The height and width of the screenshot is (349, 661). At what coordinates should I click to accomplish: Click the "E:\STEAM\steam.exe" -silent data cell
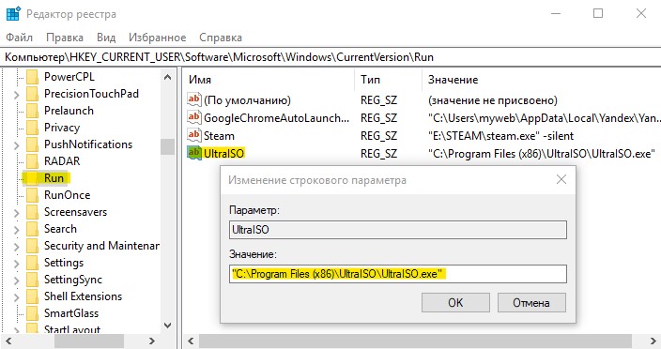click(x=500, y=136)
